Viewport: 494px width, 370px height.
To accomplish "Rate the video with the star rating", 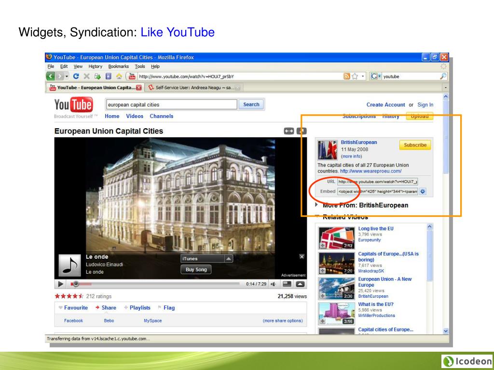I will click(69, 296).
